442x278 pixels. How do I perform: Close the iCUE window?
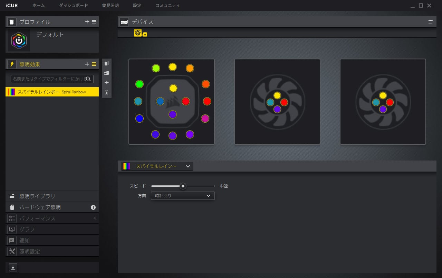point(429,6)
